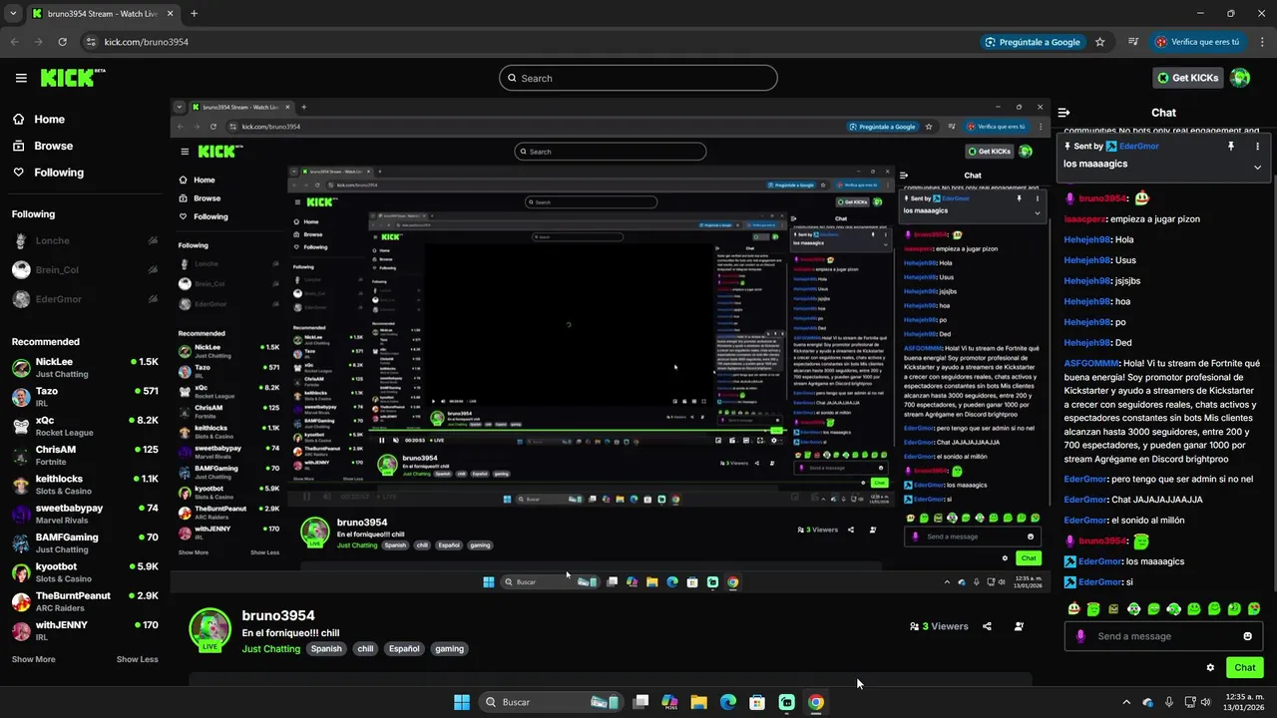Open the user avatar next to Get KICKs
Image resolution: width=1277 pixels, height=718 pixels.
[1240, 78]
